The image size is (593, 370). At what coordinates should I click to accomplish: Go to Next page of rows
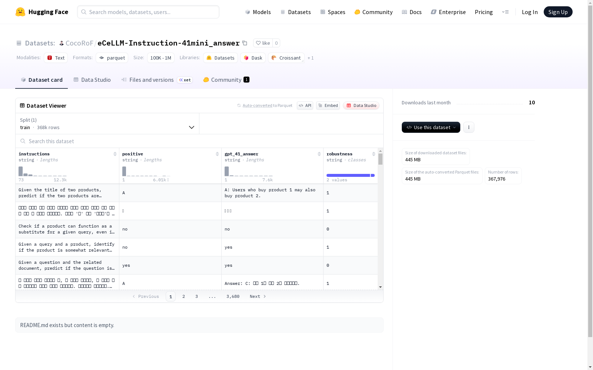[258, 296]
